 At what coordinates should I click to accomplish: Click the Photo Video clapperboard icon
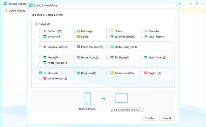tap(45, 62)
